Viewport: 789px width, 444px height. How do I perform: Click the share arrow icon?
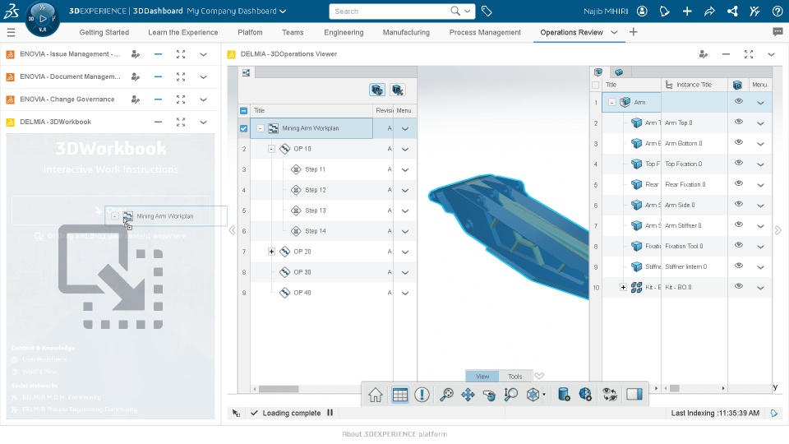[709, 11]
